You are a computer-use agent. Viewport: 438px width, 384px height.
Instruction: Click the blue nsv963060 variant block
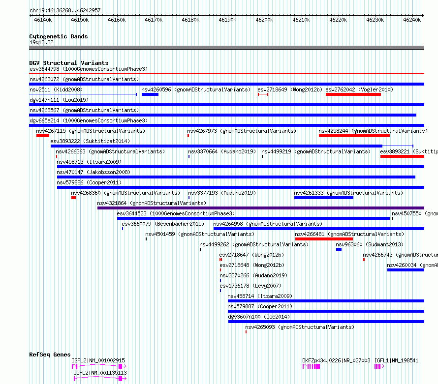(339, 249)
